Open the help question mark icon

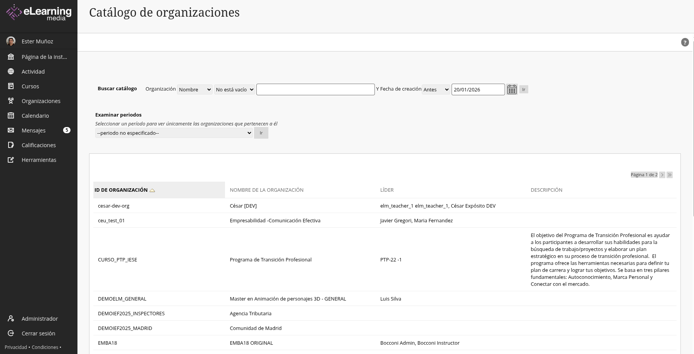click(x=685, y=42)
